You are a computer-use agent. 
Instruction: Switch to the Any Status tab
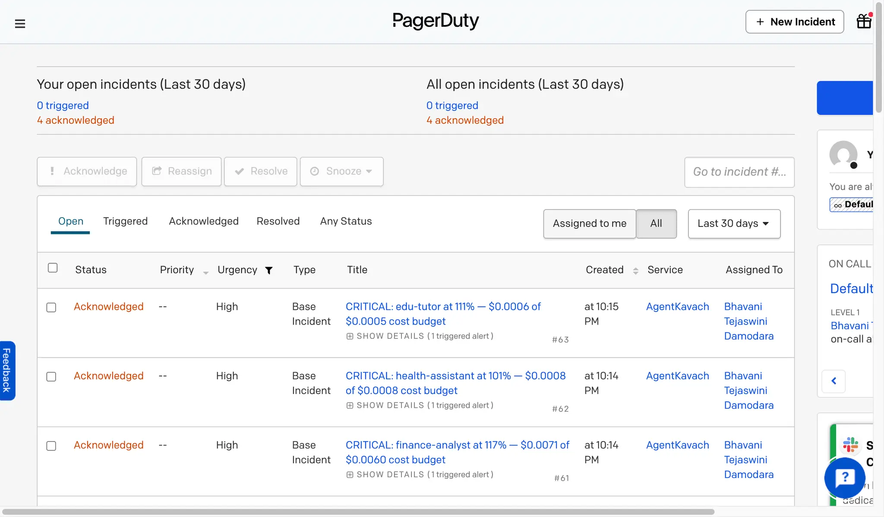(346, 221)
